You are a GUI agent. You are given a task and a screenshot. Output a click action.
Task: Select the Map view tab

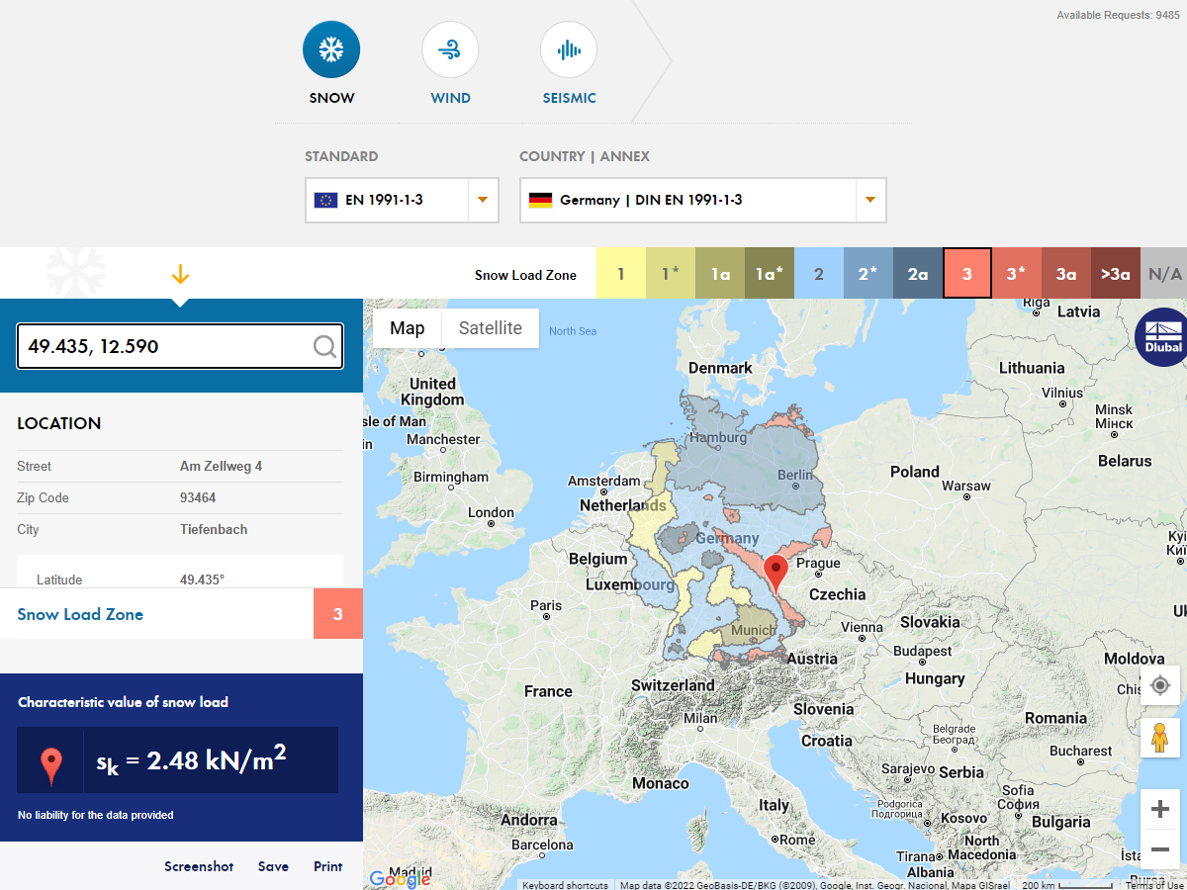[x=407, y=328]
